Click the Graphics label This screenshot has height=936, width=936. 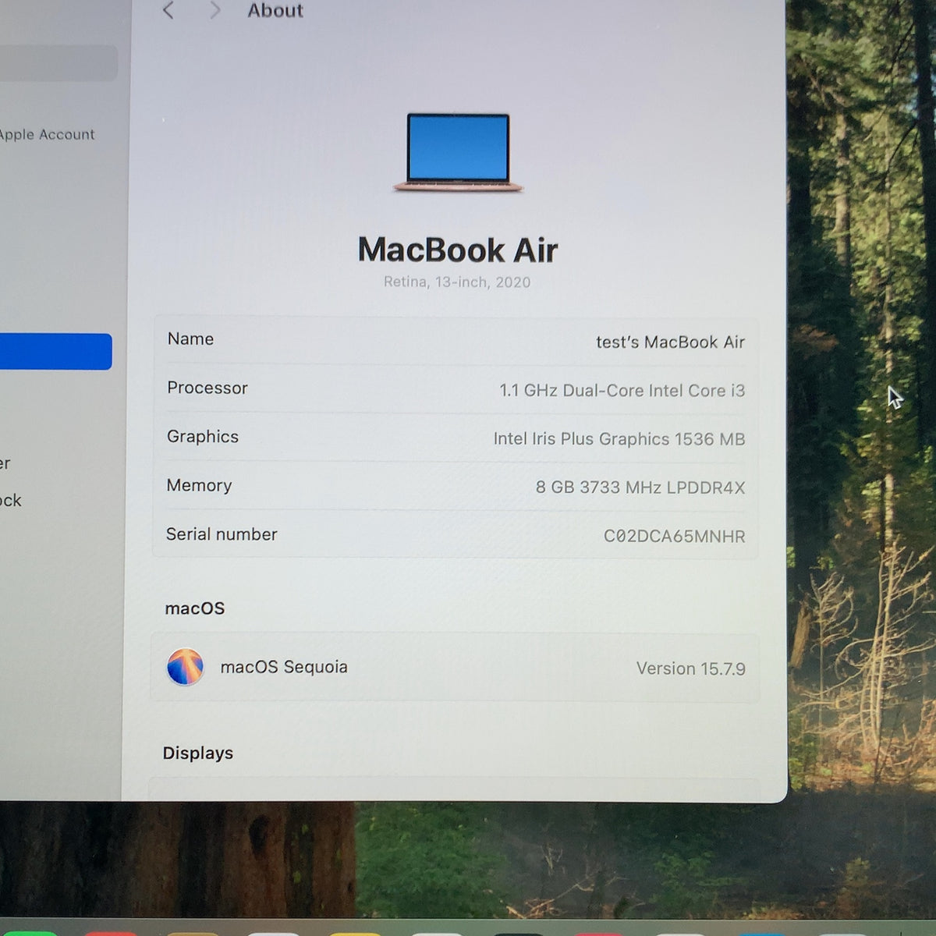[203, 437]
